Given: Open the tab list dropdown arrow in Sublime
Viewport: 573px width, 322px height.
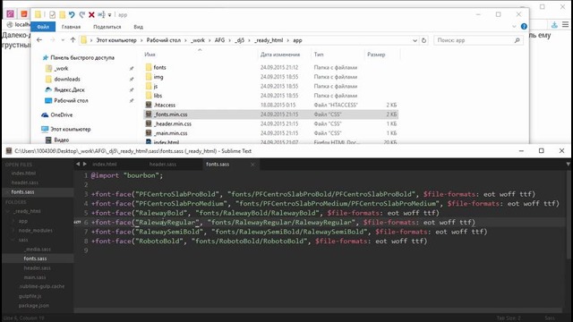Looking at the screenshot, I should 568,165.
